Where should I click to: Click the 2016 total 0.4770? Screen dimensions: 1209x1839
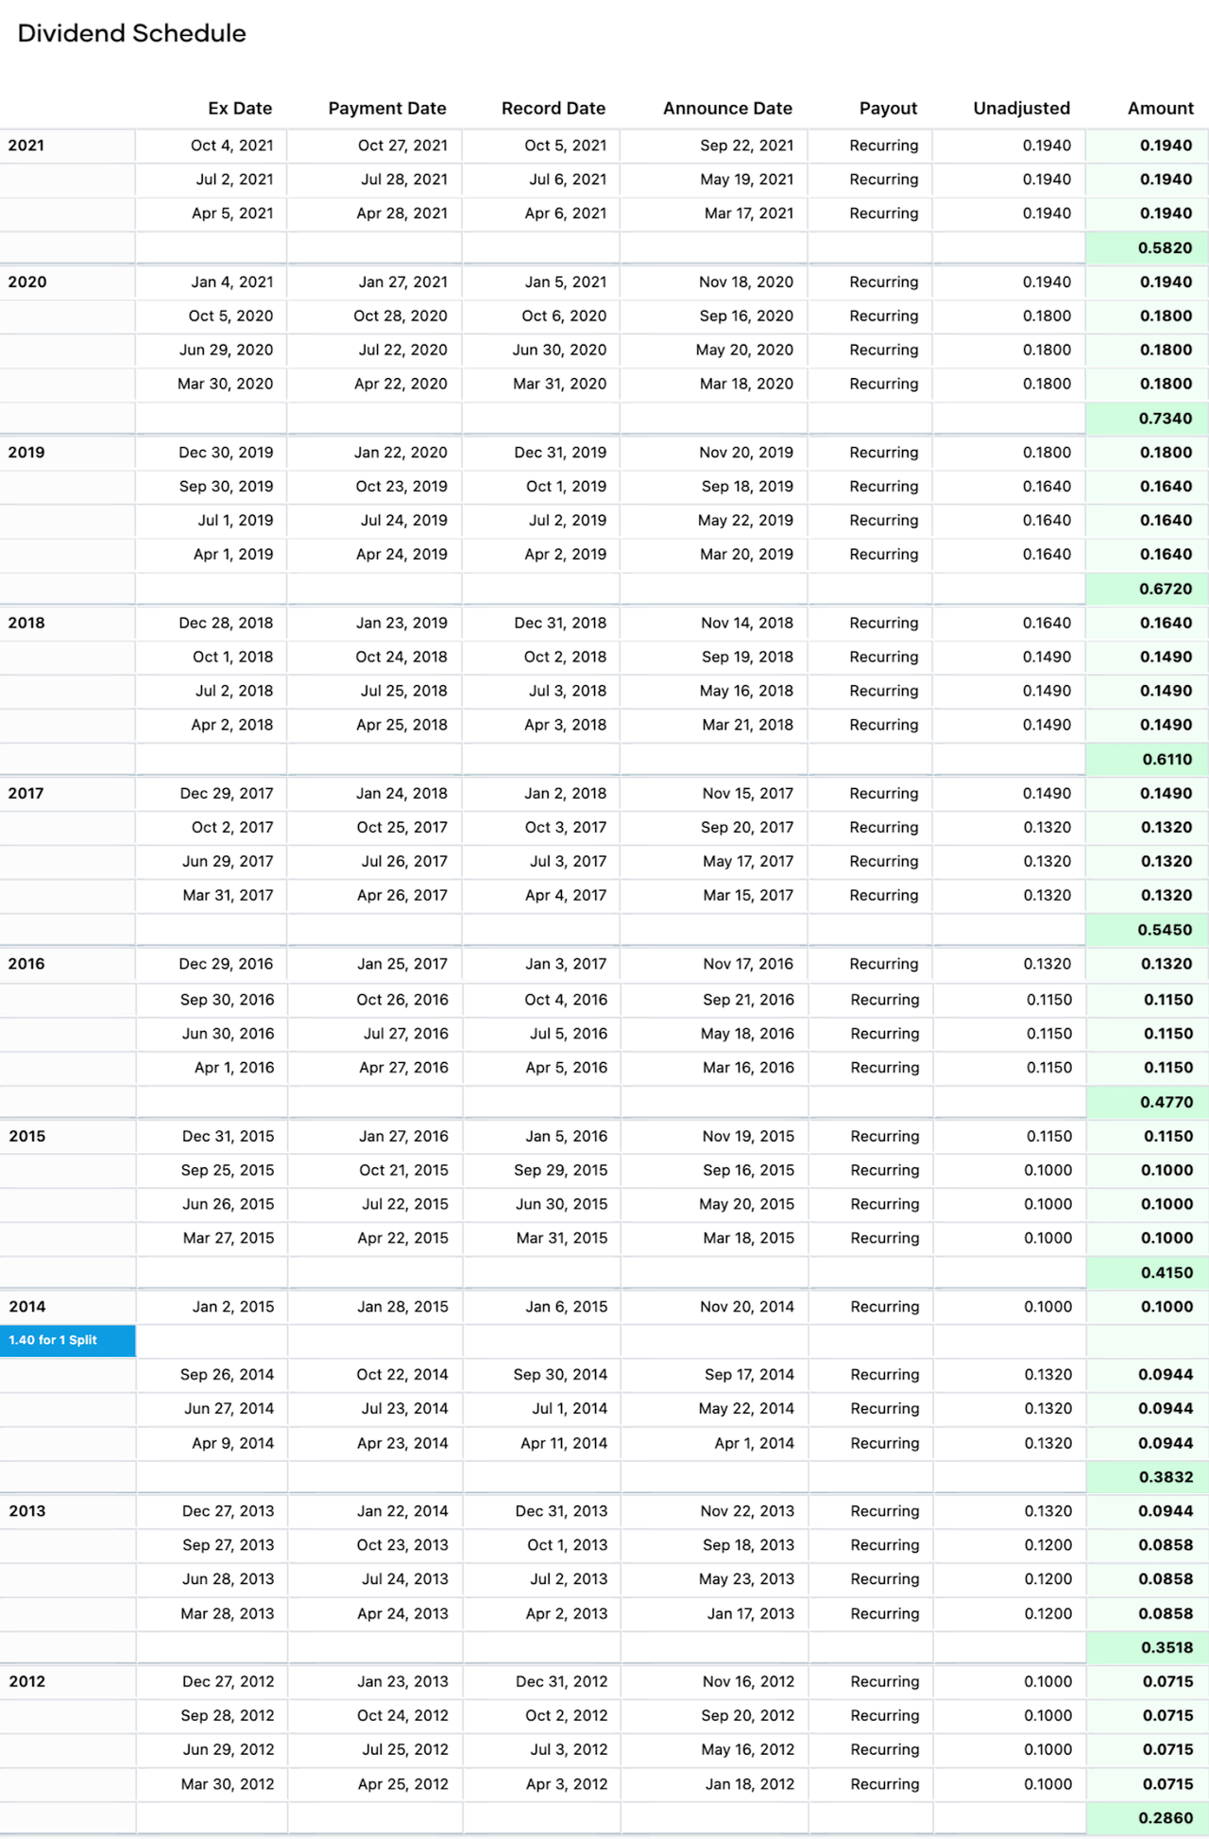click(1166, 1102)
